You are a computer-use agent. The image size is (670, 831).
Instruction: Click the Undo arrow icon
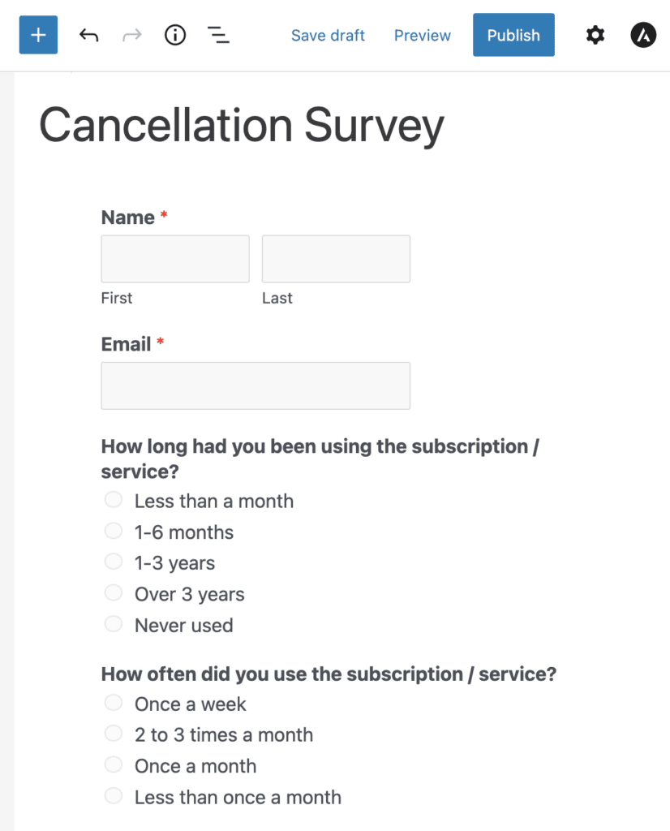88,35
